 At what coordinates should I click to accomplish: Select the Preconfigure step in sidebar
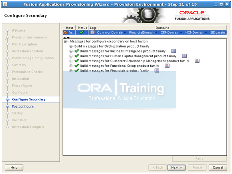[x=22, y=86]
